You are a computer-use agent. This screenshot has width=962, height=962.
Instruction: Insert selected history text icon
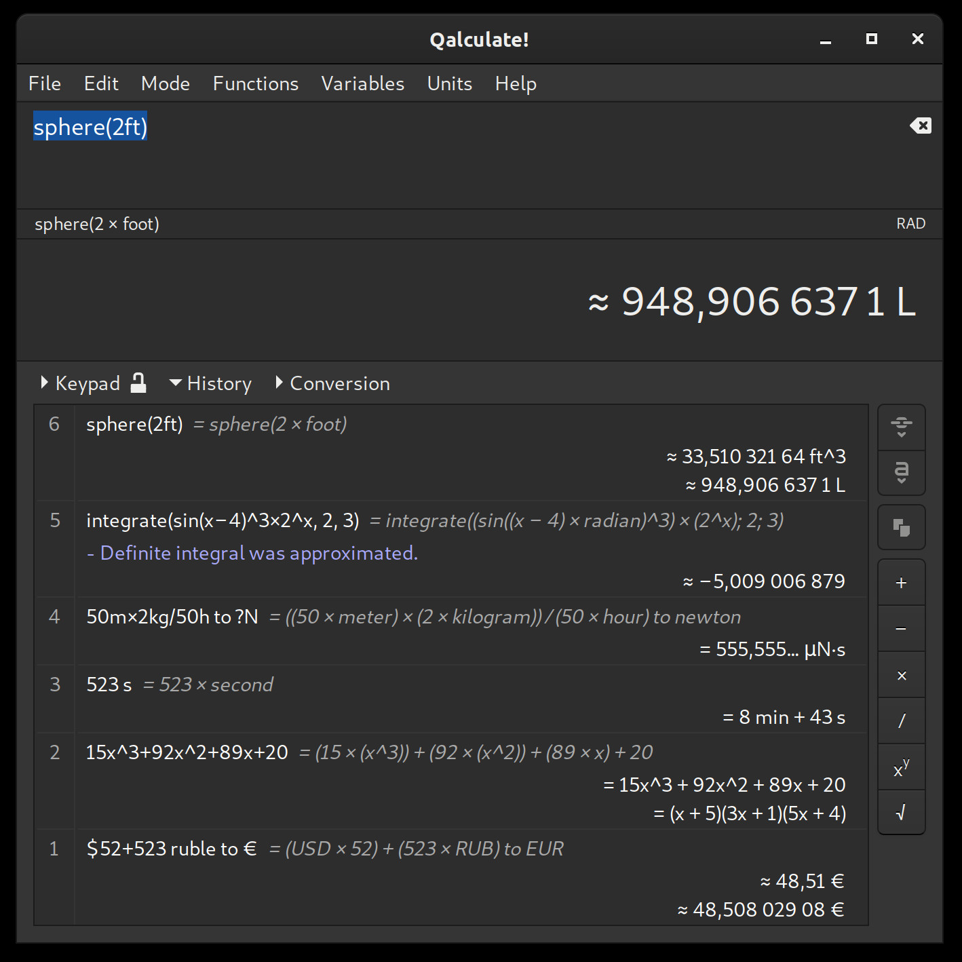[902, 473]
